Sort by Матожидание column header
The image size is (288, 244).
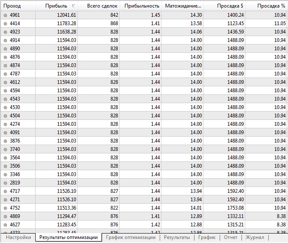(182, 6)
